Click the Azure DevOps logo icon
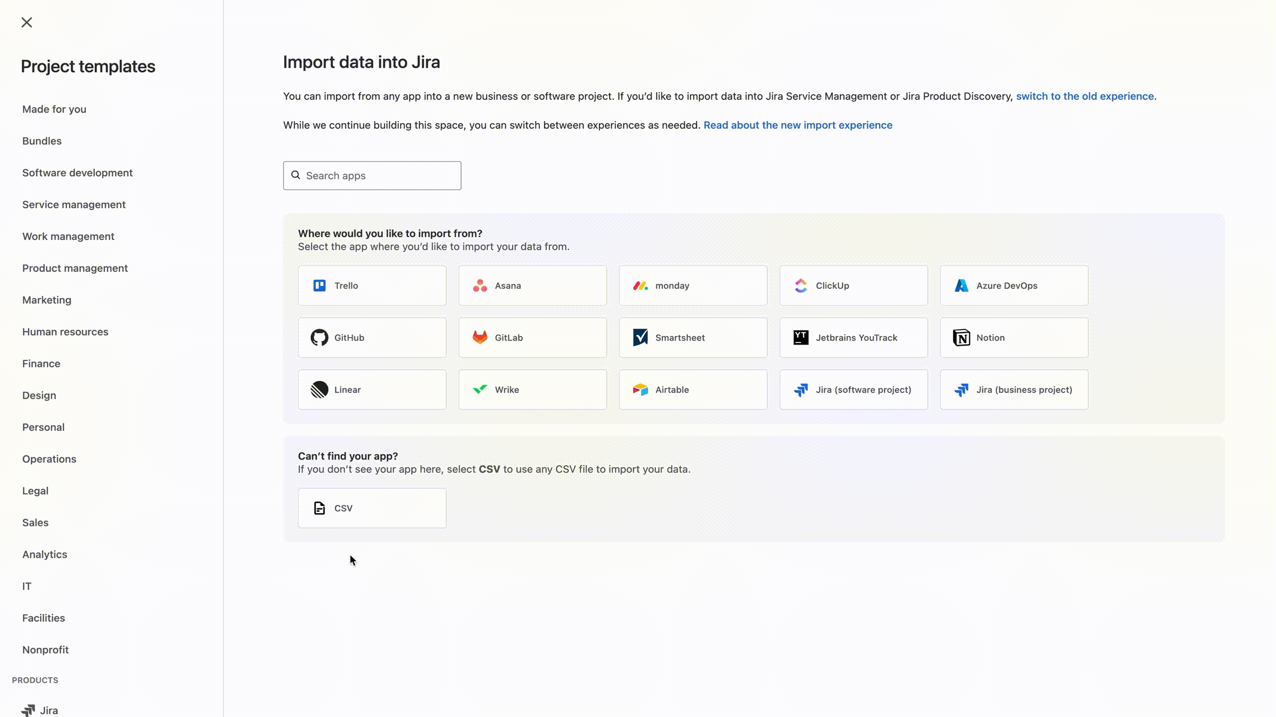 pos(961,285)
